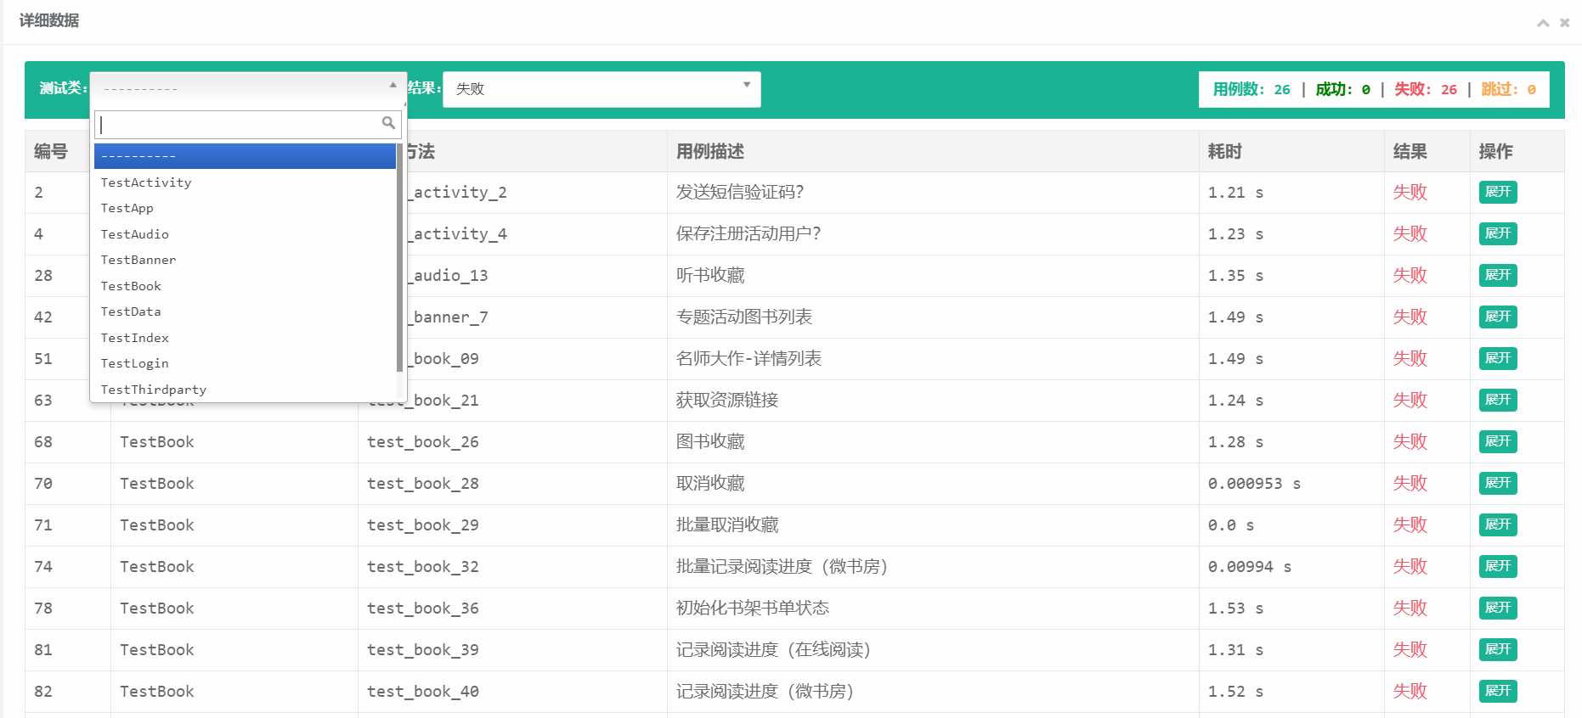Expand row 2 发送短信验证码 details

coord(1498,192)
